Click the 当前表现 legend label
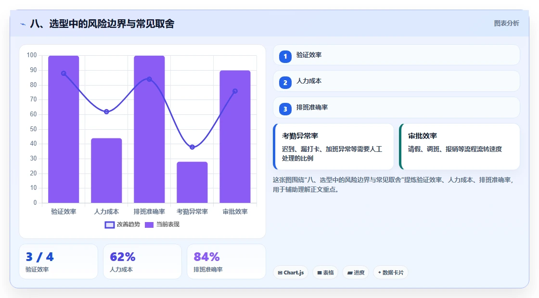 (x=168, y=224)
